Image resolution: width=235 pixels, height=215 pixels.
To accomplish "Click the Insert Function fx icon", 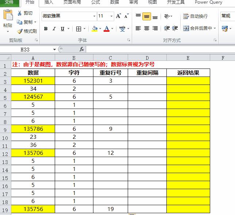I will point(82,49).
